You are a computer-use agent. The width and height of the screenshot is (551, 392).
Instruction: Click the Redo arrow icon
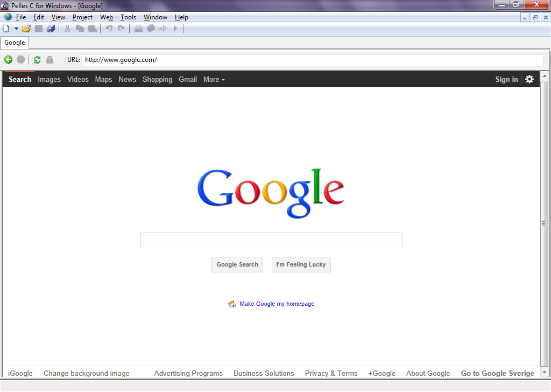pyautogui.click(x=121, y=29)
